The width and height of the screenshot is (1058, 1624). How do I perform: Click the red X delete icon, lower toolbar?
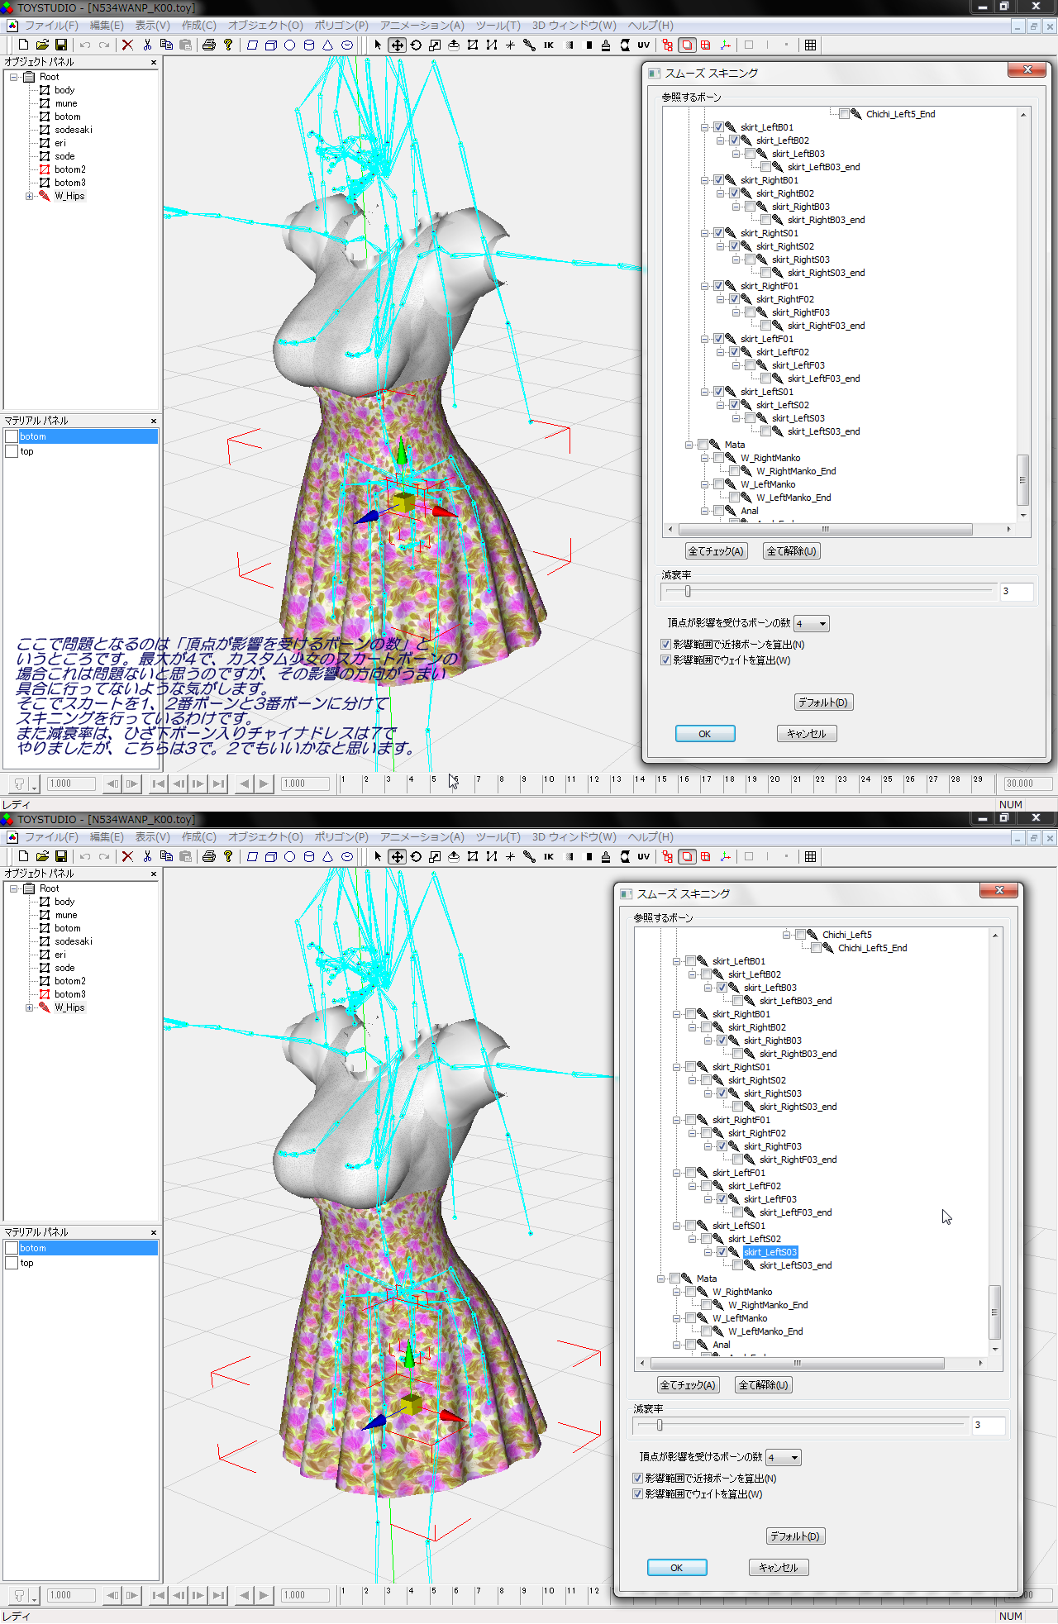tap(127, 857)
